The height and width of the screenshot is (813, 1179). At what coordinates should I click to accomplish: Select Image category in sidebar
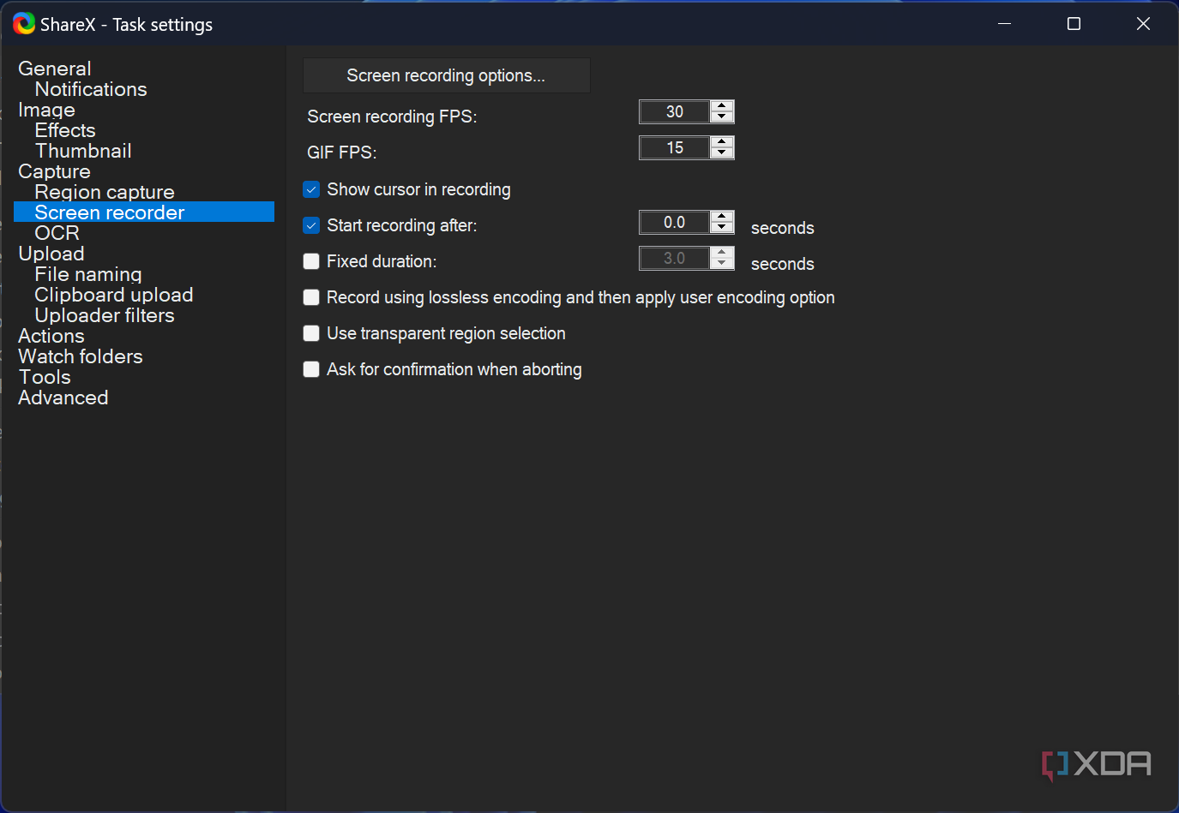coord(47,110)
